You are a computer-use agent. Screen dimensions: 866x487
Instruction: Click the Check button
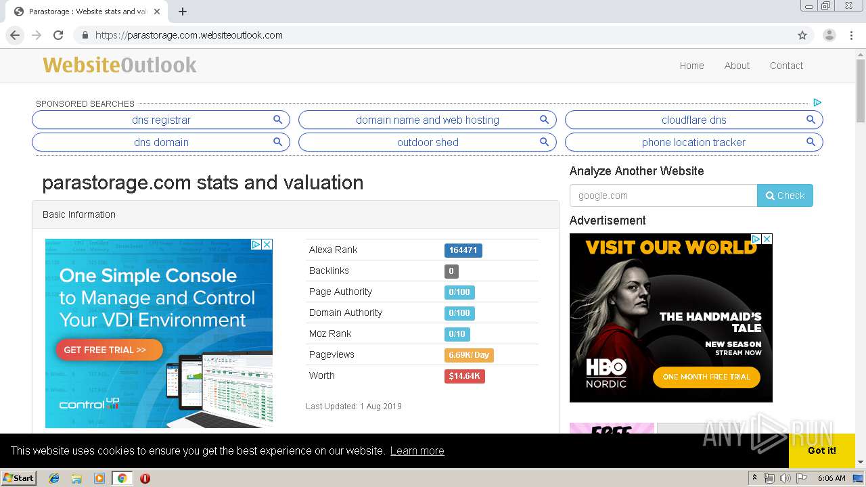click(x=785, y=195)
